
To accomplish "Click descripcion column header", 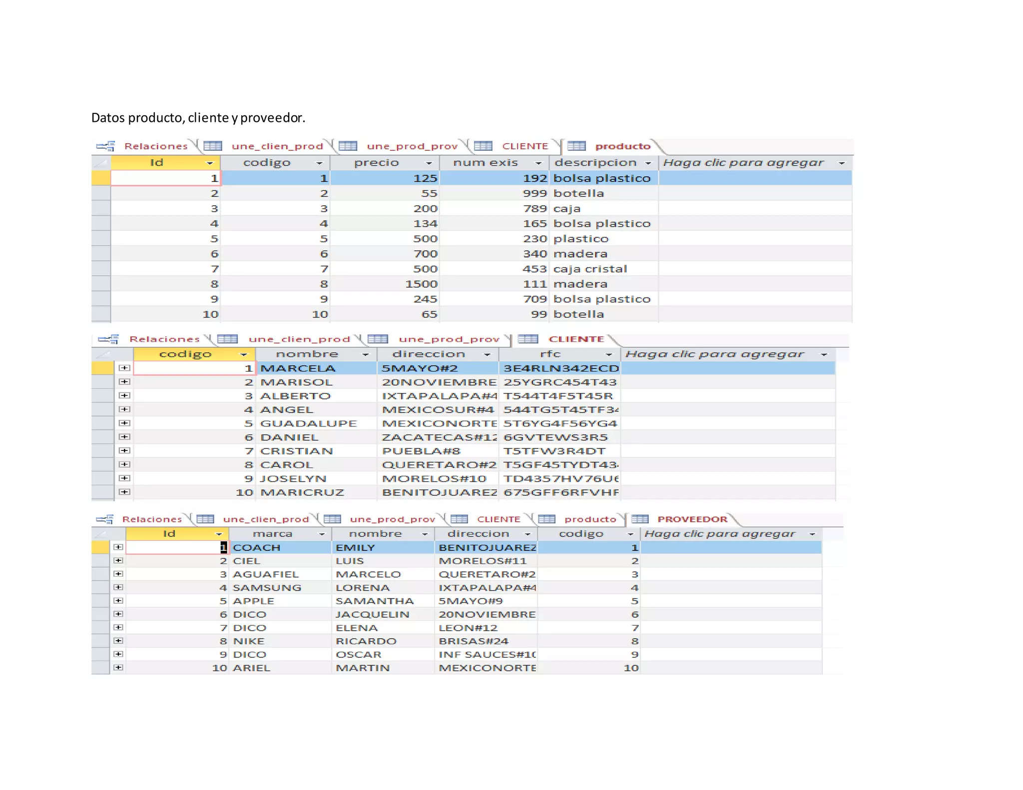I will (595, 163).
